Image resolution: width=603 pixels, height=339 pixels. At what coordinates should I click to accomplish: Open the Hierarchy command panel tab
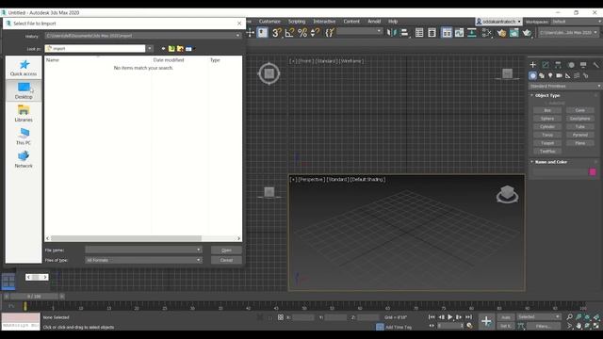[558, 65]
